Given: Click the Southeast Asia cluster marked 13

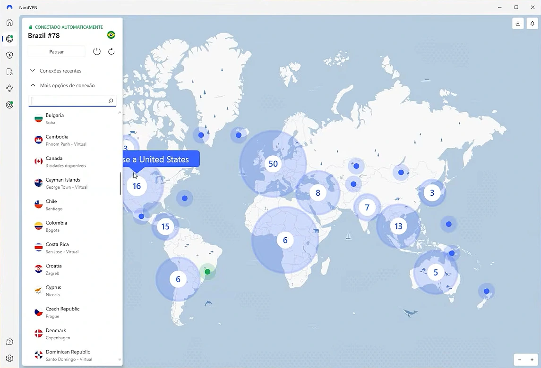Looking at the screenshot, I should coord(398,226).
